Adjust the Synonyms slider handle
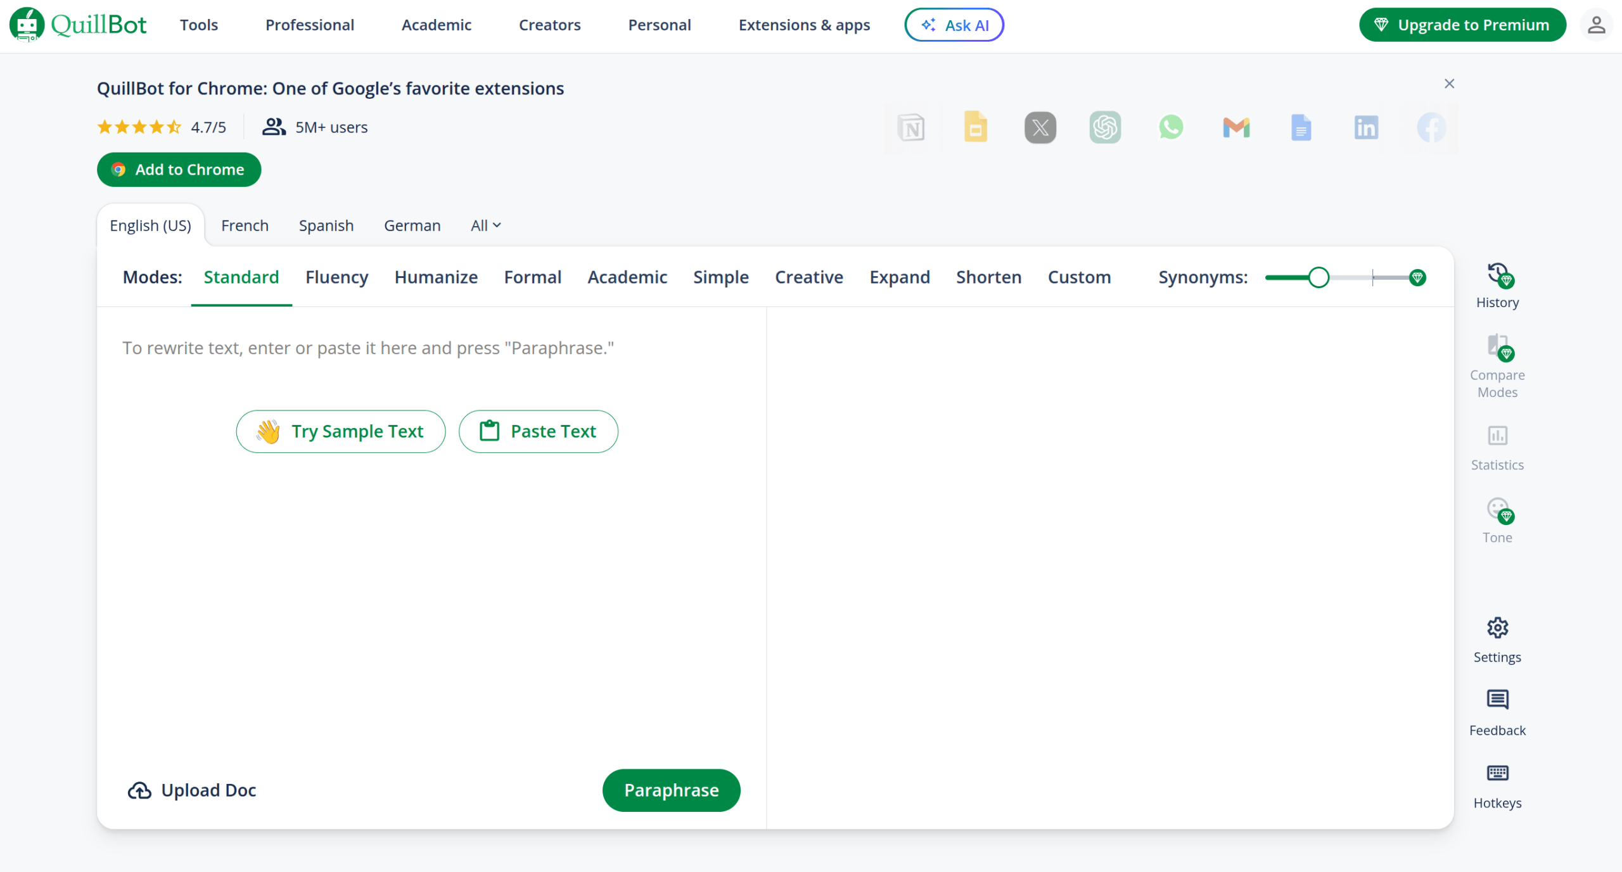 [1319, 277]
